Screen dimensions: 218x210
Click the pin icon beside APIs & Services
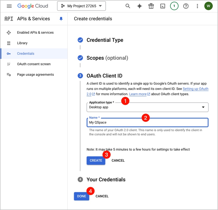[61, 19]
